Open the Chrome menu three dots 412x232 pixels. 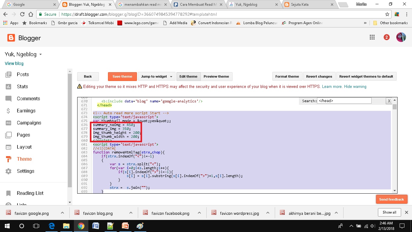click(x=406, y=14)
